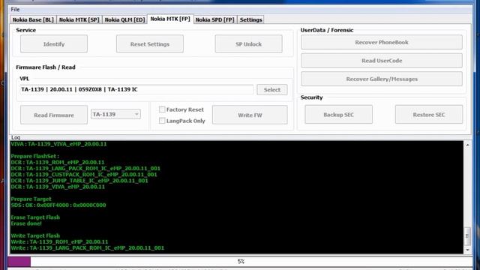Click log line 'Prepare FlashSet :'
This screenshot has height=270, width=480.
(x=35, y=156)
